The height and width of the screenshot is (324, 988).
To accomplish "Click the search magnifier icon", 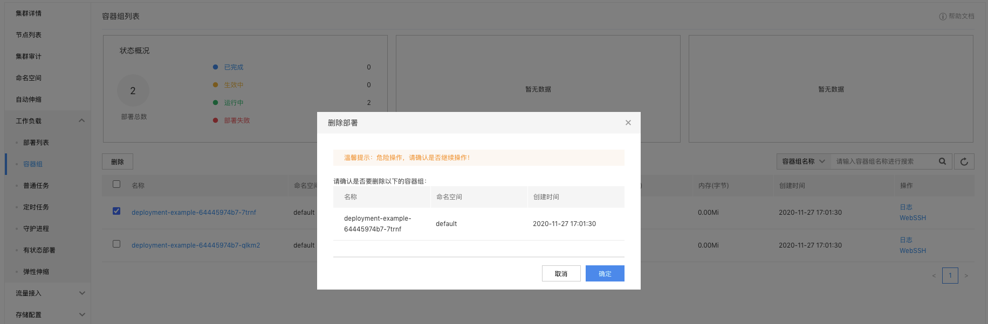I will tap(942, 161).
